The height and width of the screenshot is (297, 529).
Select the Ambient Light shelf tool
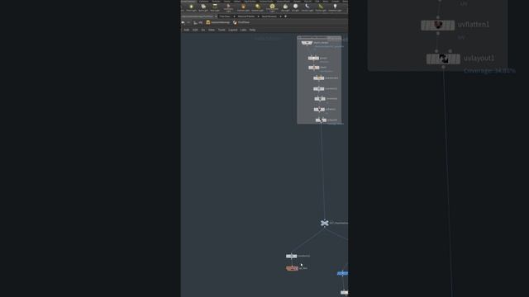(x=335, y=7)
